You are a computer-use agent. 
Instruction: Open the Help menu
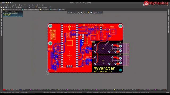(x=43, y=5)
